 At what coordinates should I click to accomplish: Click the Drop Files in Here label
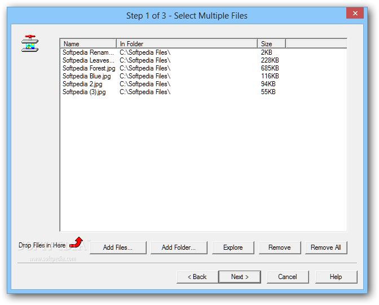(42, 245)
